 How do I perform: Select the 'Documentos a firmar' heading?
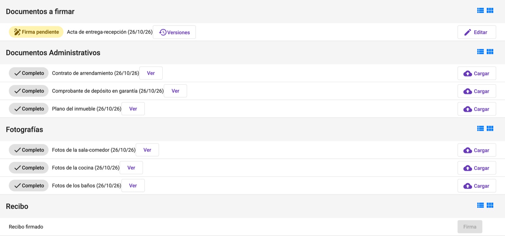pos(40,12)
